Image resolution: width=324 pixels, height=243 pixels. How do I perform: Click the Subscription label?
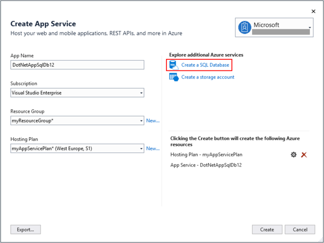(24, 84)
